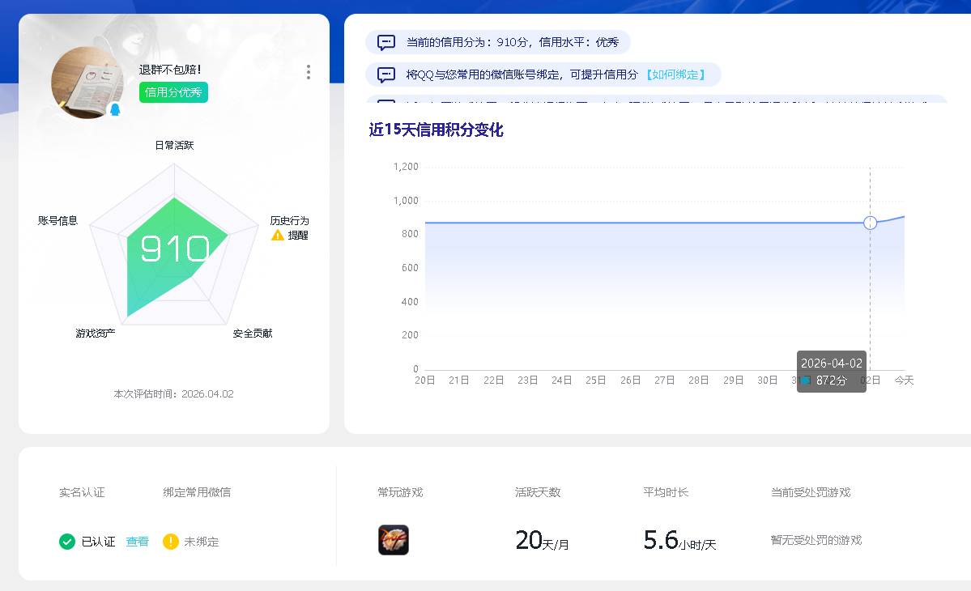Select the 日常活跃 radar chart label
The height and width of the screenshot is (591, 971).
point(173,145)
